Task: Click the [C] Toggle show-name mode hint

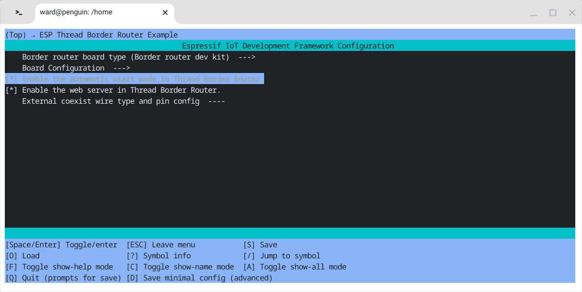Action: coord(180,267)
